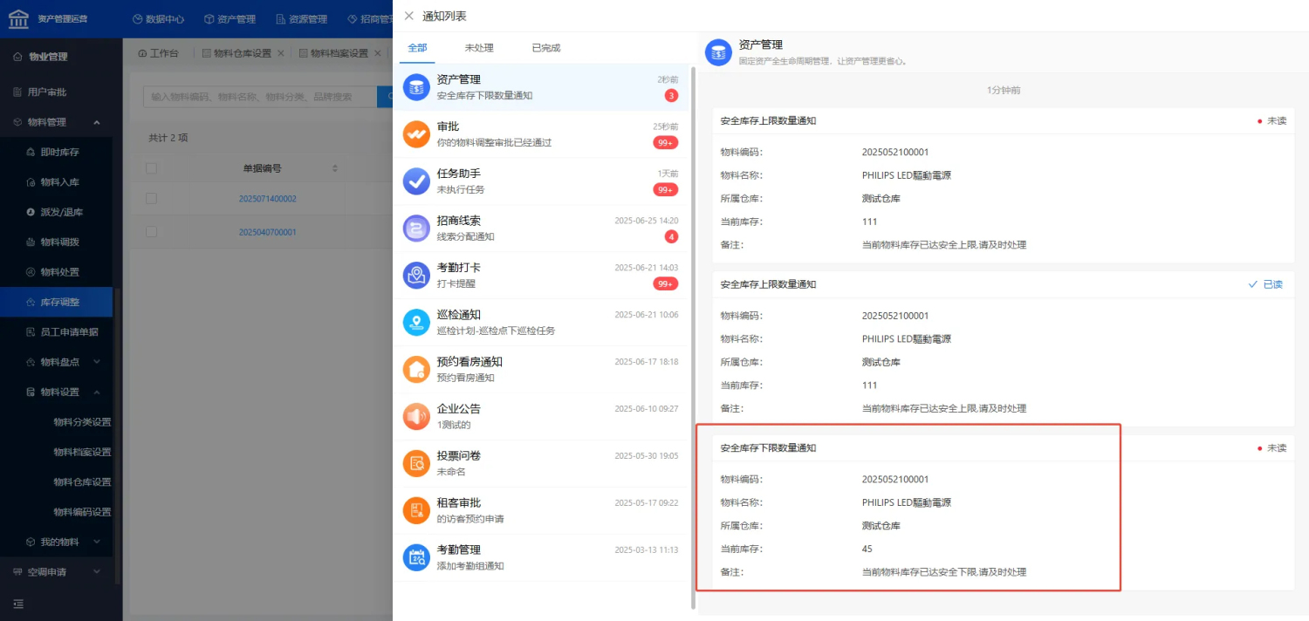Click the 员工申请单据 sidebar icon
Screen dimensions: 1309x621
(x=31, y=332)
